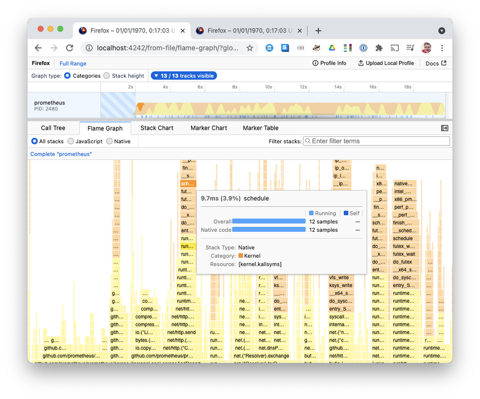Viewport: 480px width, 399px height.
Task: Click inside the Enter filter terms field
Action: [x=376, y=141]
